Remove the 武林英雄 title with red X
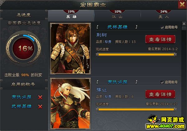 pyautogui.click(x=40, y=107)
